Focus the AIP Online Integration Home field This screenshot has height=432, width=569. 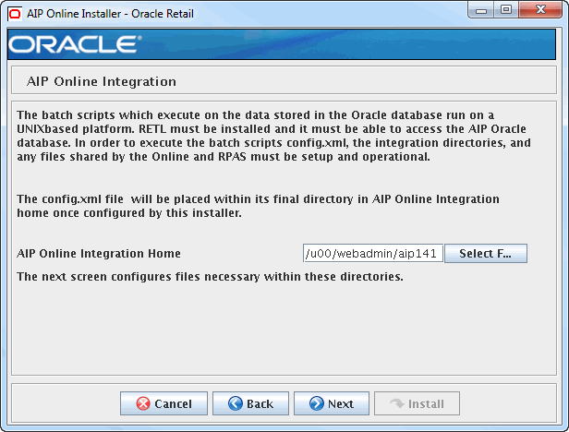(x=373, y=253)
